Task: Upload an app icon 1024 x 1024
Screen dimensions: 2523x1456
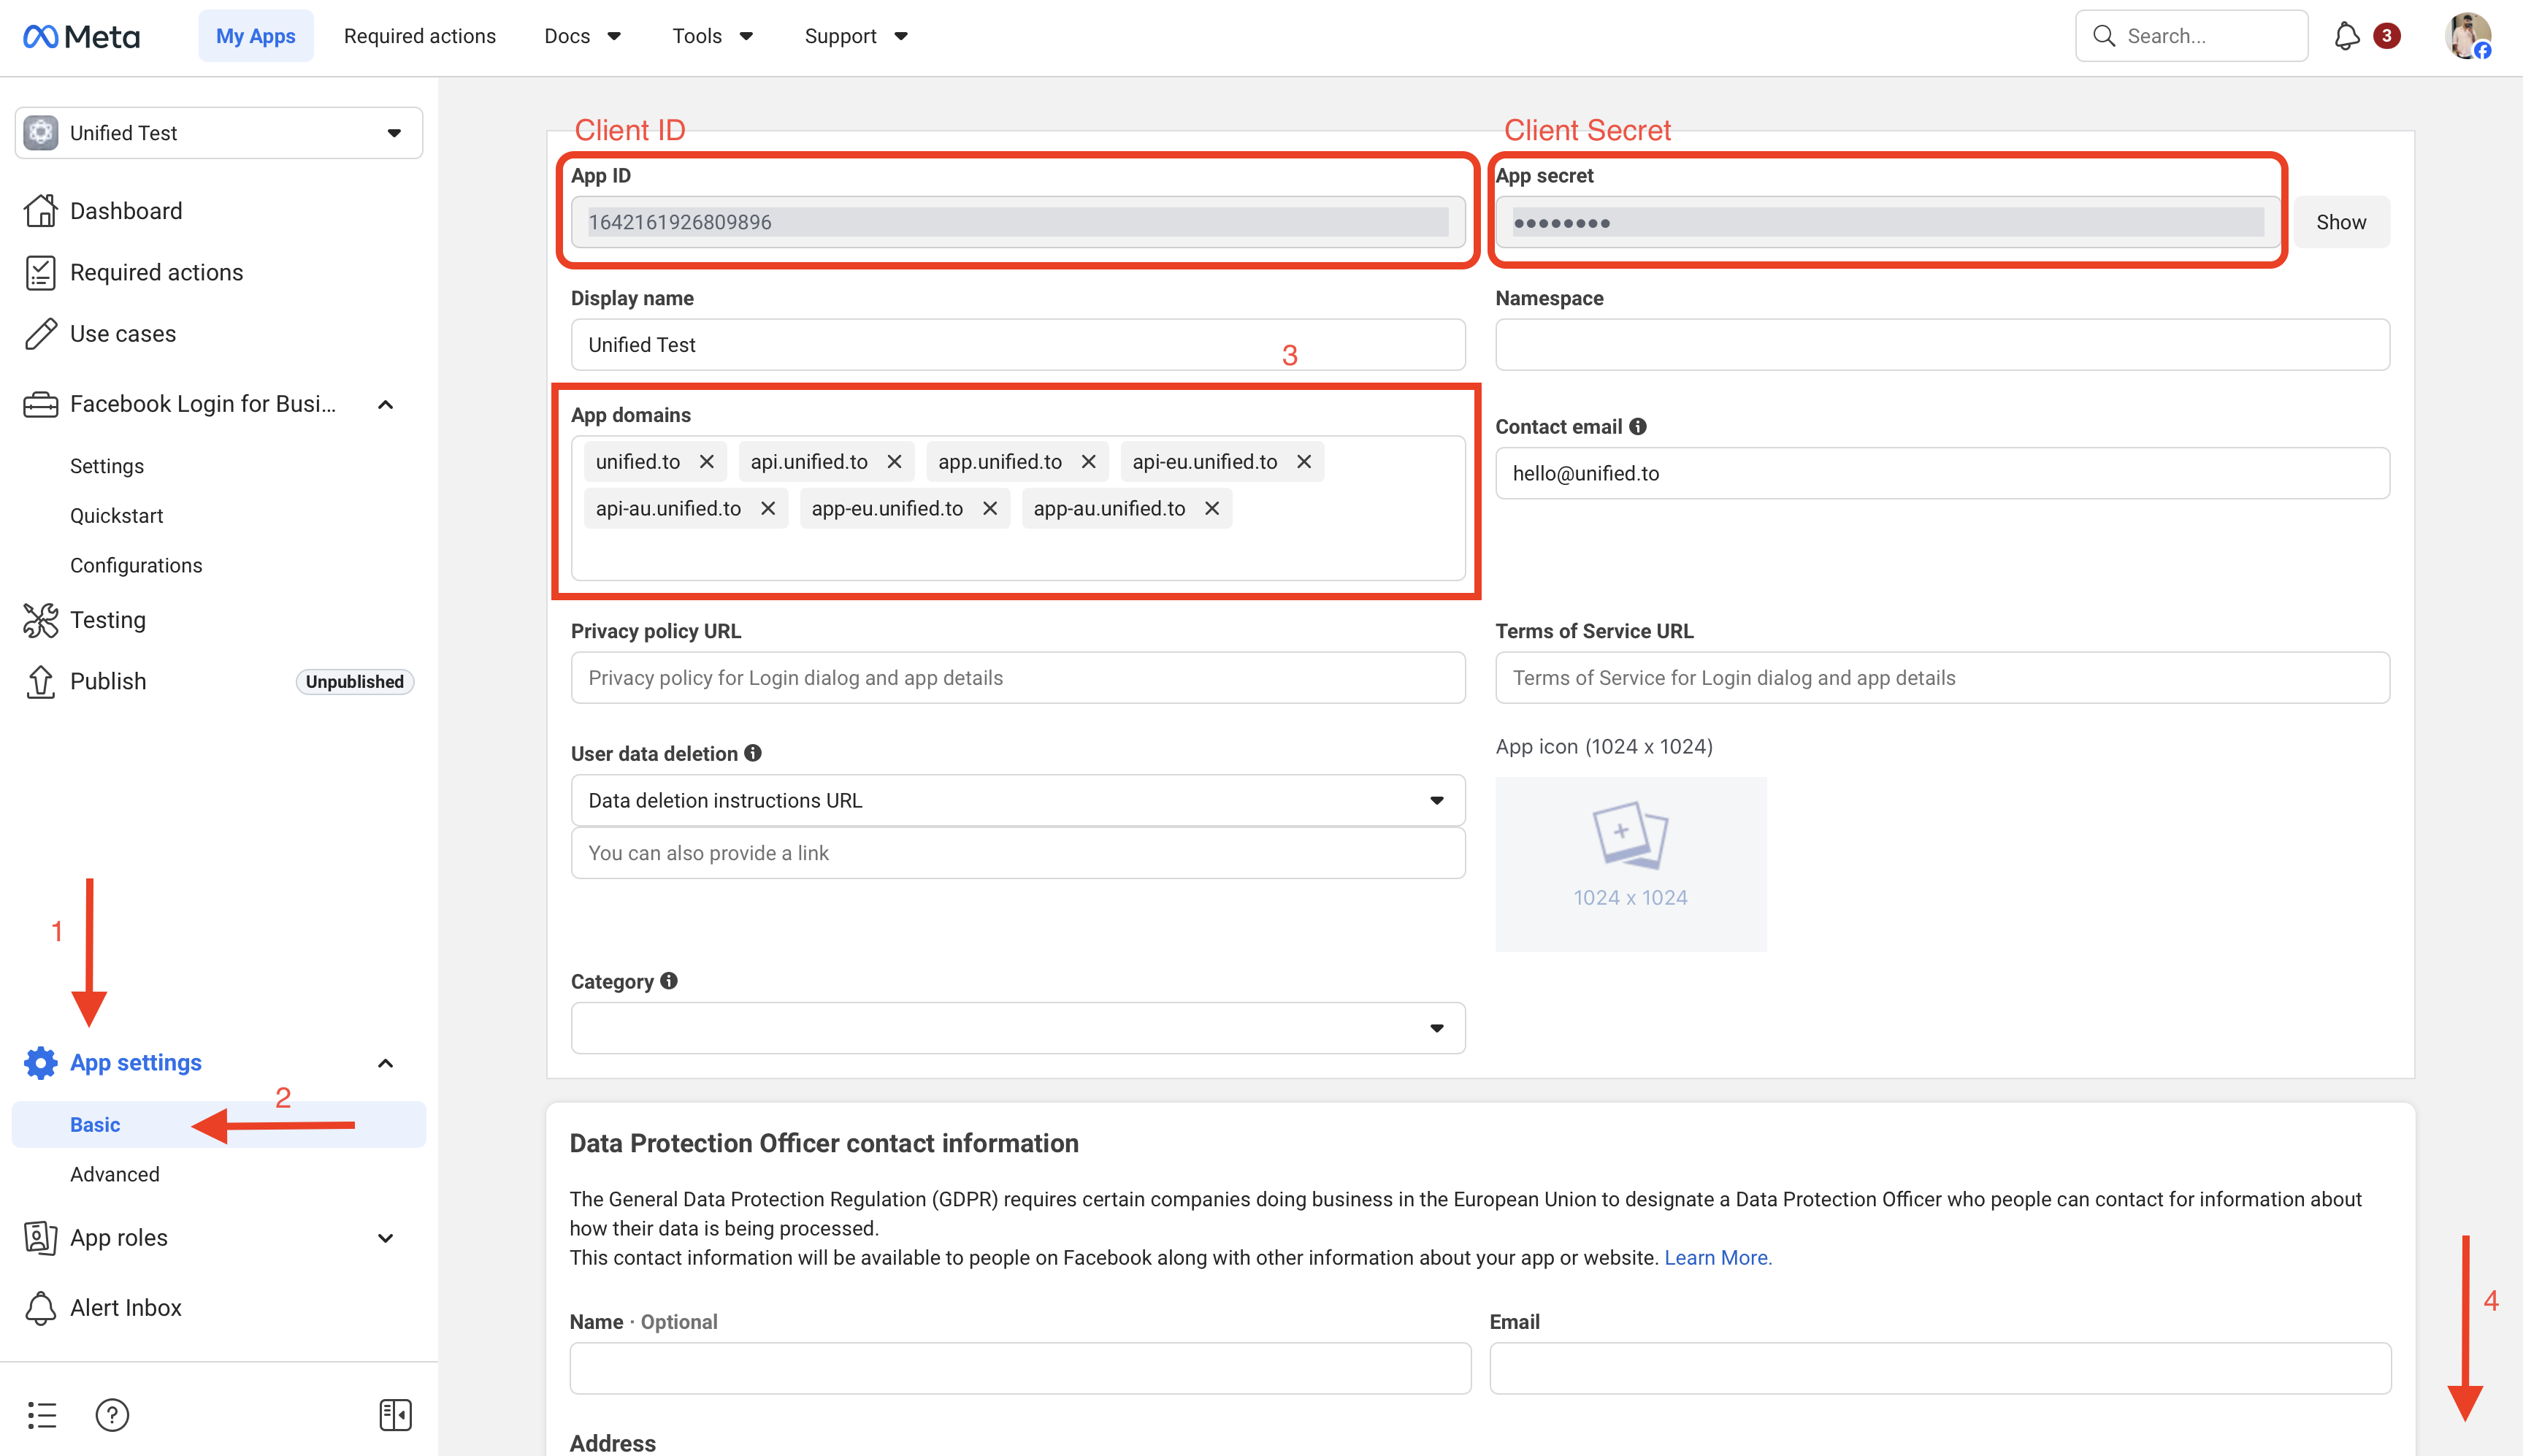Action: (x=1630, y=863)
